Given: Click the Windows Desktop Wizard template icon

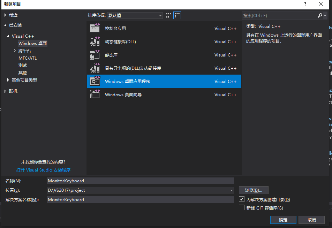Looking at the screenshot, I should point(95,94).
